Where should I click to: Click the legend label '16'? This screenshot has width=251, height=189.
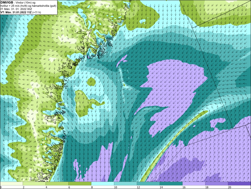coord(184,187)
